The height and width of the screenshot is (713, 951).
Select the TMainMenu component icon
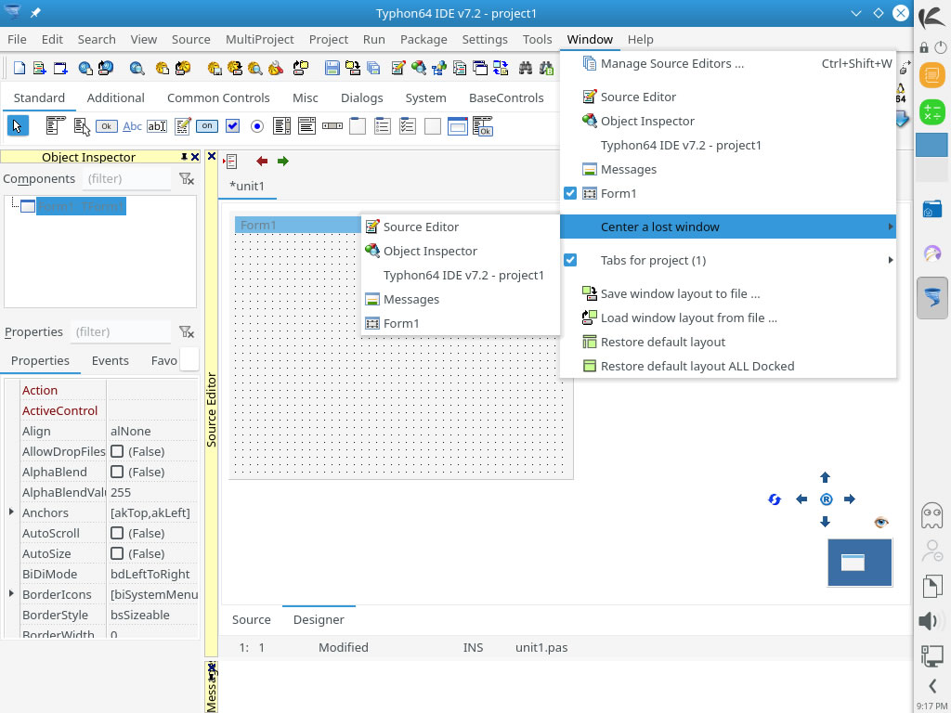55,126
